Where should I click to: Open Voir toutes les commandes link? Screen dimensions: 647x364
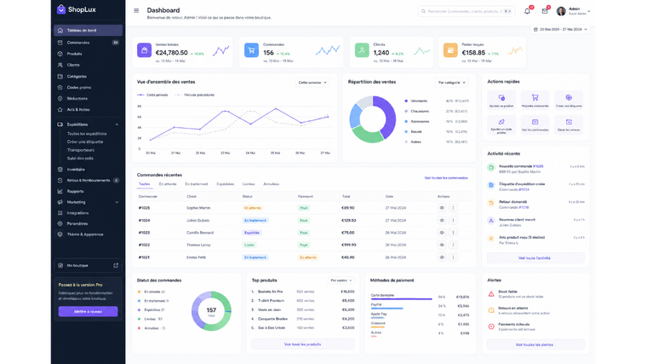click(446, 178)
